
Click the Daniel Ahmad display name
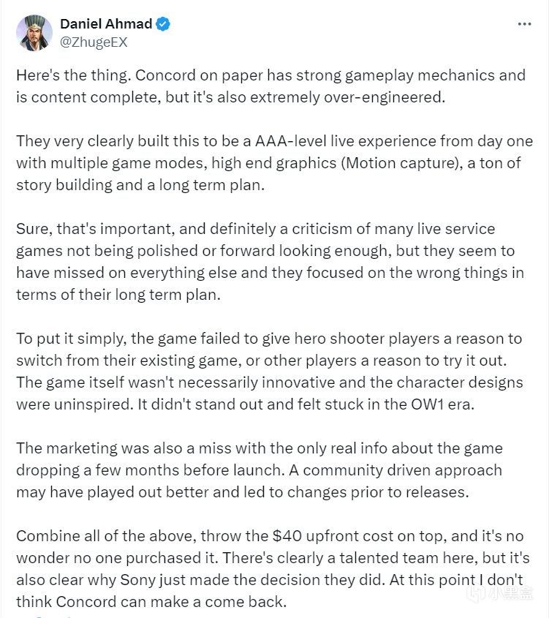106,24
